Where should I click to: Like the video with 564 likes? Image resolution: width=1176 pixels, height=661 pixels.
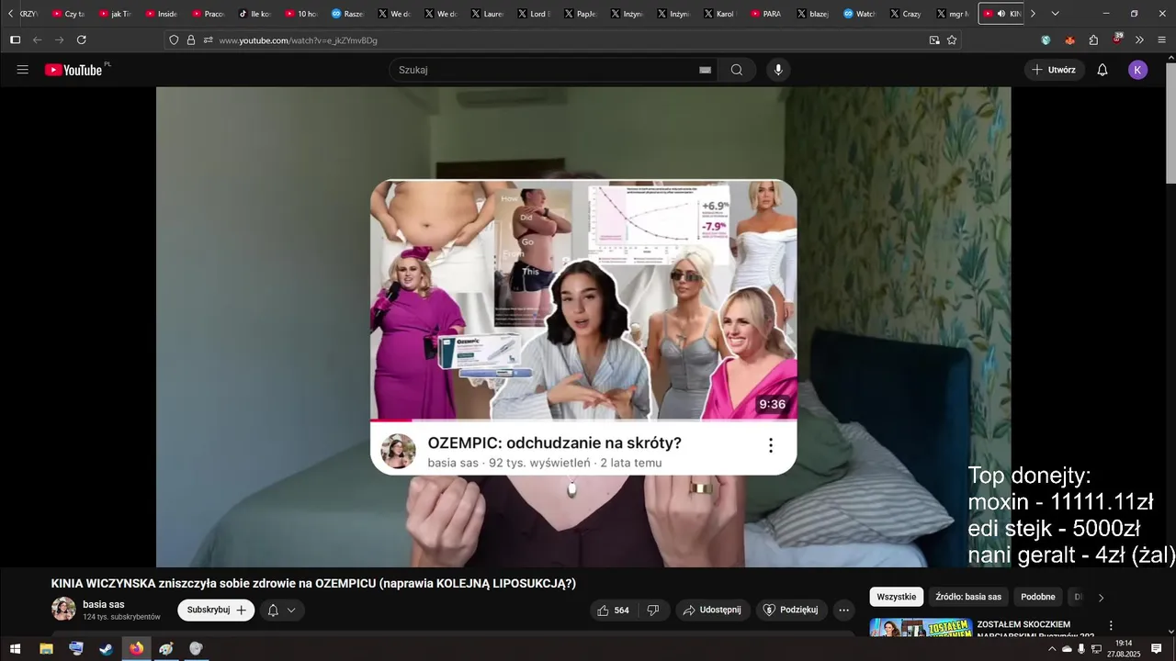(613, 610)
